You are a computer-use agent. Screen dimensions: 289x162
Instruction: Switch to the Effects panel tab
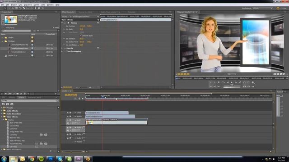point(21,97)
